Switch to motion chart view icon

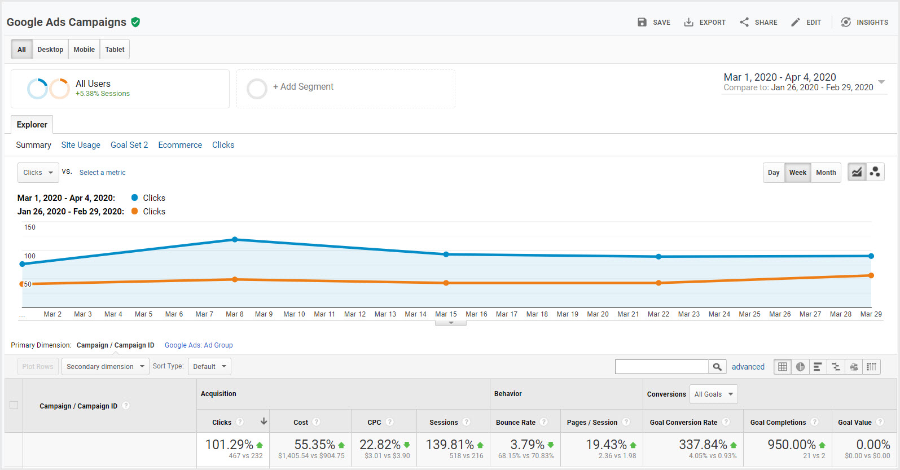[875, 172]
